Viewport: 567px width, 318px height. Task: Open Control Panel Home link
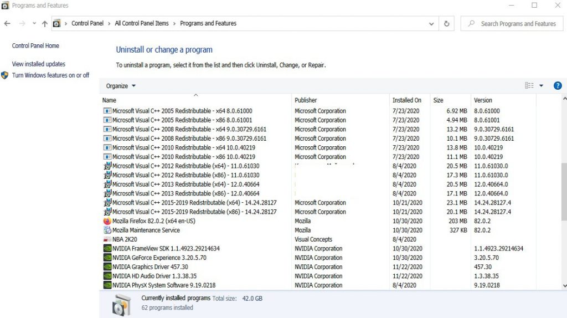click(x=35, y=45)
